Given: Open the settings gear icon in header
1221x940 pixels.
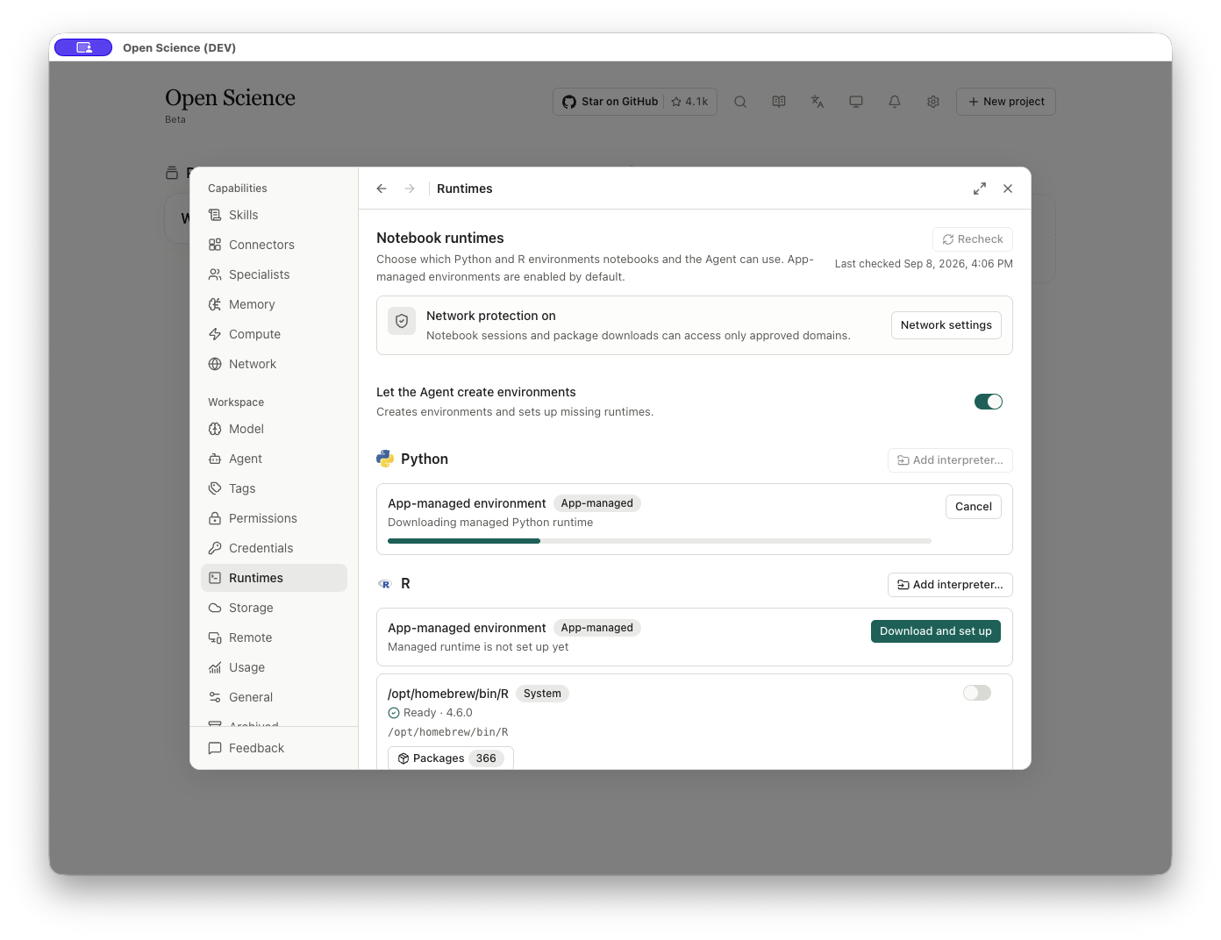Looking at the screenshot, I should 933,102.
